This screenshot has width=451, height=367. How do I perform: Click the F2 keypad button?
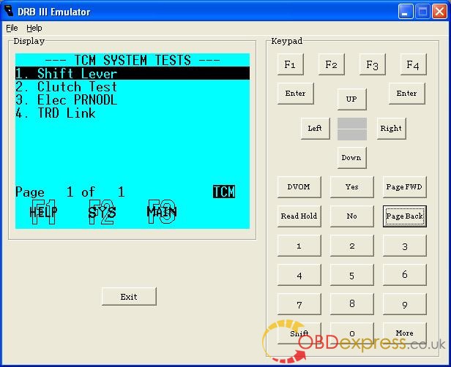(332, 64)
